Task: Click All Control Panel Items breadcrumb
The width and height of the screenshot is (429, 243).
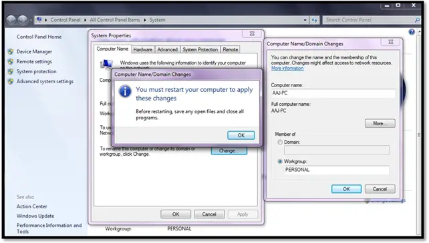Action: tap(115, 20)
